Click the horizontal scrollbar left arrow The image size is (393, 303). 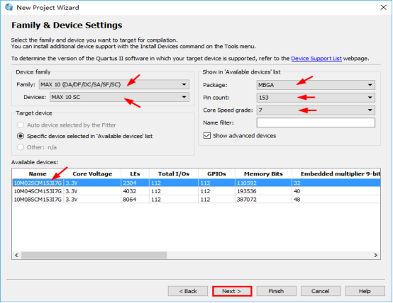pyautogui.click(x=16, y=255)
